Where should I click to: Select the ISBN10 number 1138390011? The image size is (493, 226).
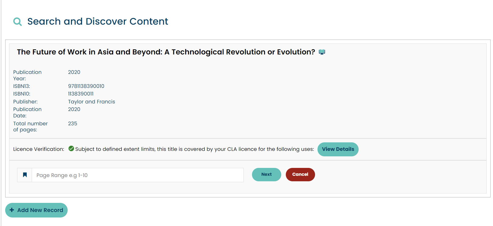tap(81, 94)
